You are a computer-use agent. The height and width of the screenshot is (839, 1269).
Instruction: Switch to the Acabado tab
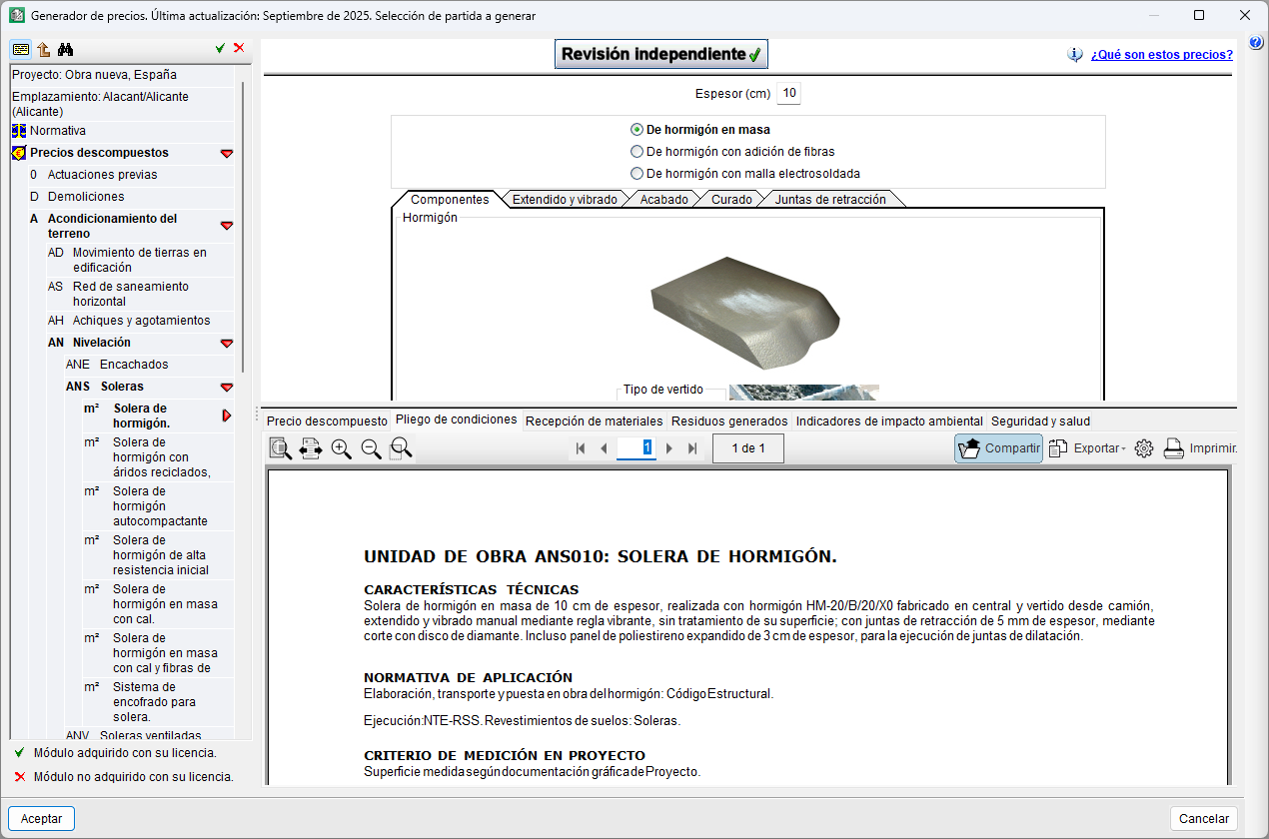pos(664,199)
